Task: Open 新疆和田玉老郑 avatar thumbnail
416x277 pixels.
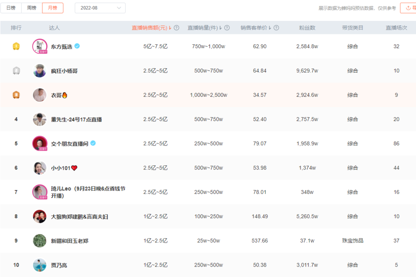Action: coord(40,241)
